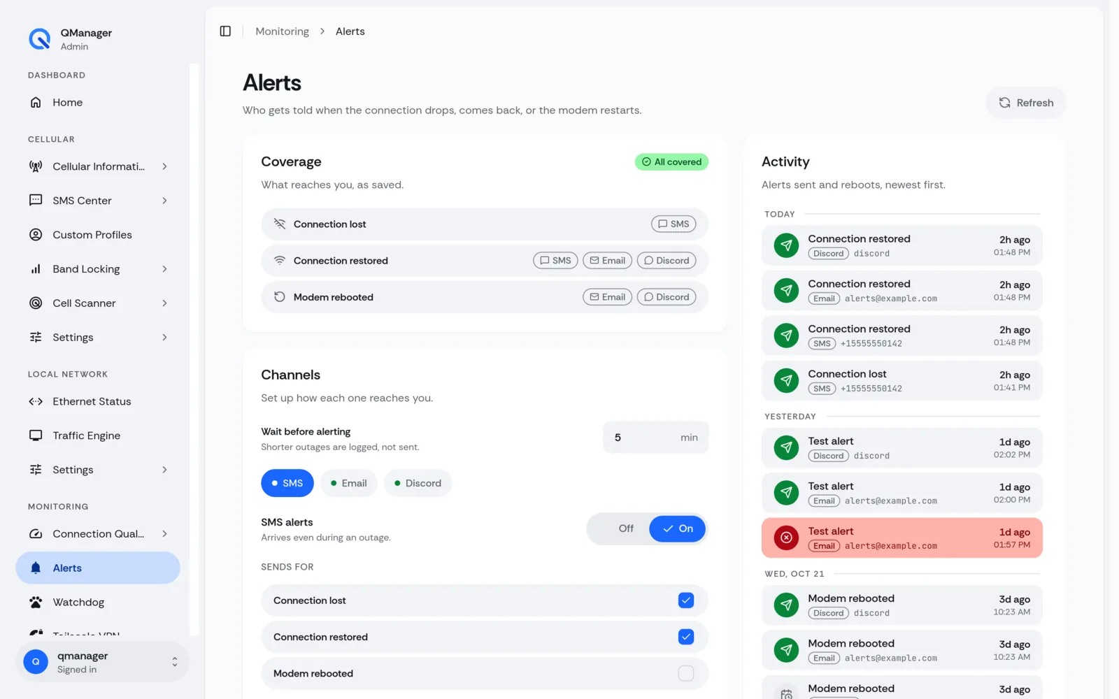Toggle the sidebar panel icon
Image resolution: width=1119 pixels, height=699 pixels.
(x=225, y=31)
